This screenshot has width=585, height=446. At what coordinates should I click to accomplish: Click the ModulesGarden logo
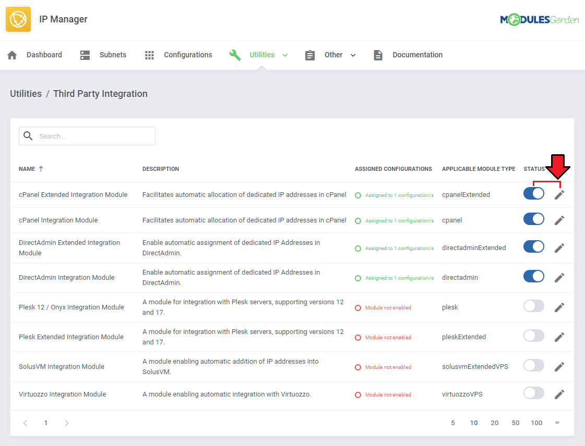[540, 19]
